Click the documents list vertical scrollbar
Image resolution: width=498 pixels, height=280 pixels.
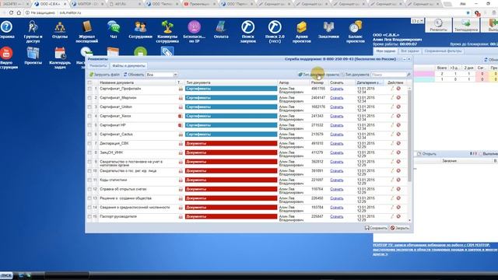pyautogui.click(x=409, y=136)
